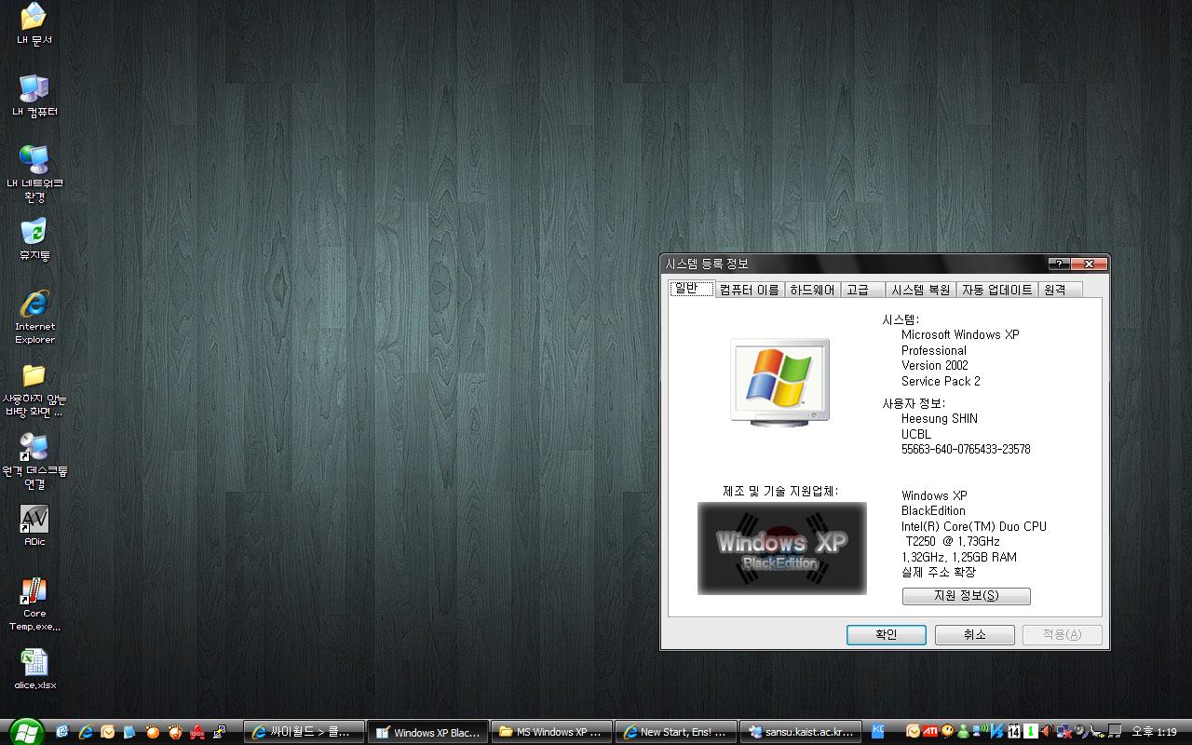The width and height of the screenshot is (1192, 745).
Task: Click the ATI tray icon
Action: (929, 731)
